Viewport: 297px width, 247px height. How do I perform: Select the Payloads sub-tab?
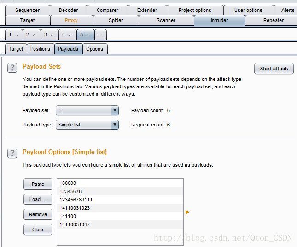pos(68,49)
